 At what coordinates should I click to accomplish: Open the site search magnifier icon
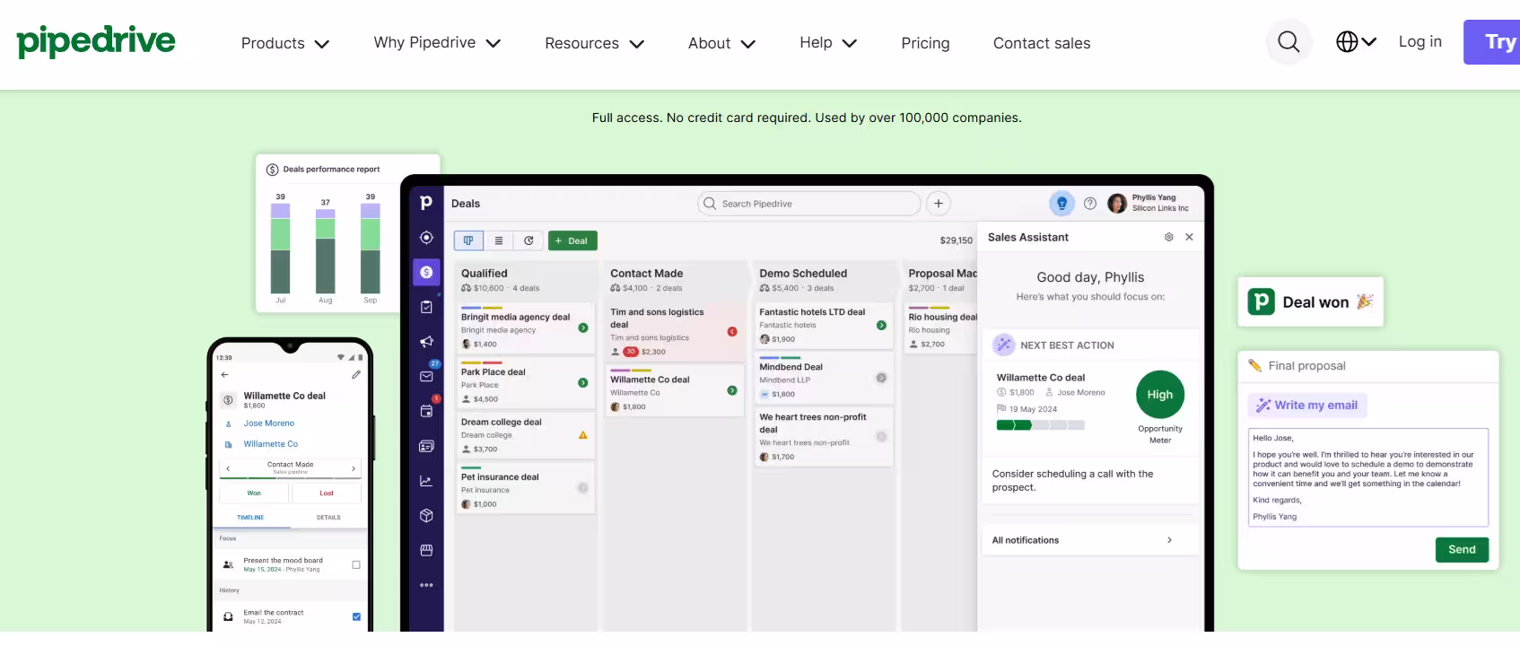pos(1289,42)
